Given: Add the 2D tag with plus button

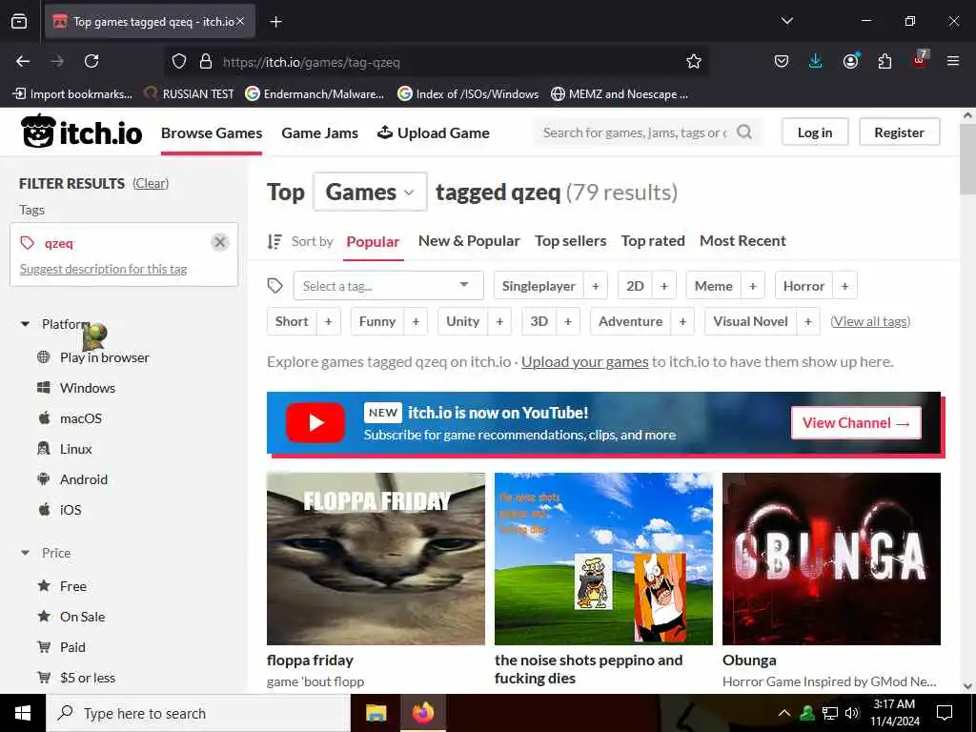Looking at the screenshot, I should (664, 286).
